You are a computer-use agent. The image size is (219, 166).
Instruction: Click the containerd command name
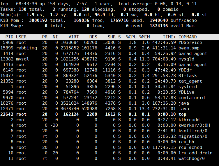(x=192, y=98)
